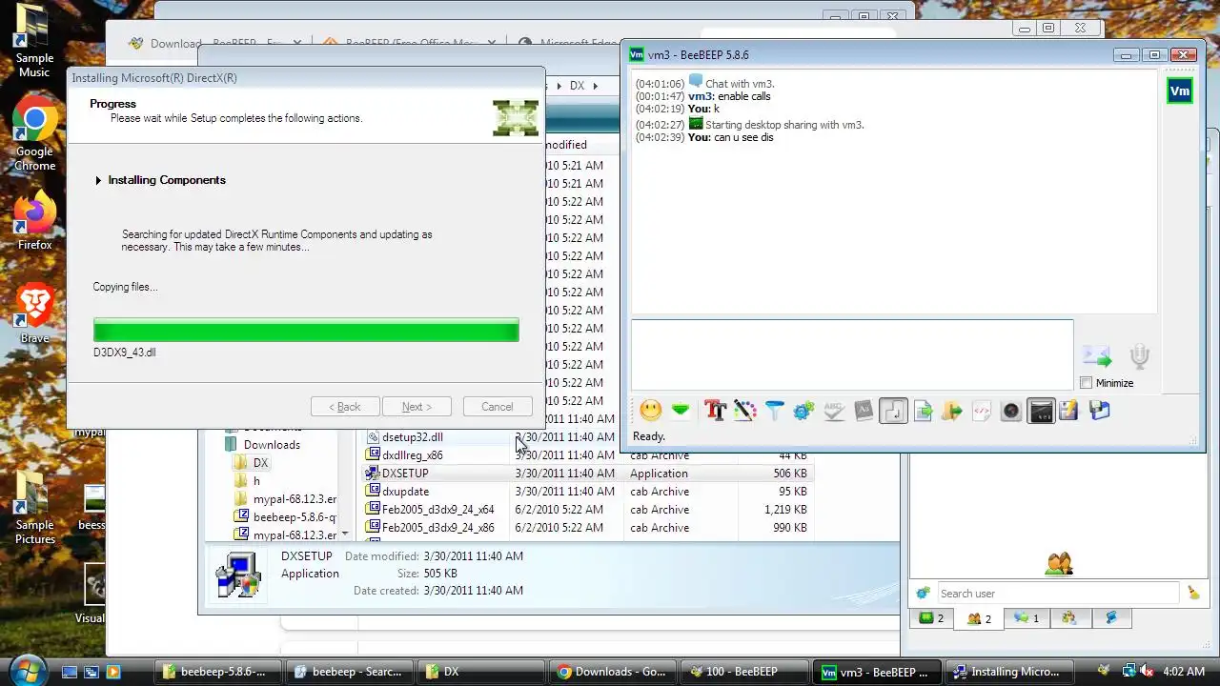Click the send file icon in toolbar
Image resolution: width=1220 pixels, height=686 pixels.
923,411
